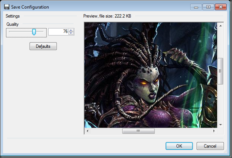Confirm with the OK button
This screenshot has width=232, height=158.
[x=179, y=146]
